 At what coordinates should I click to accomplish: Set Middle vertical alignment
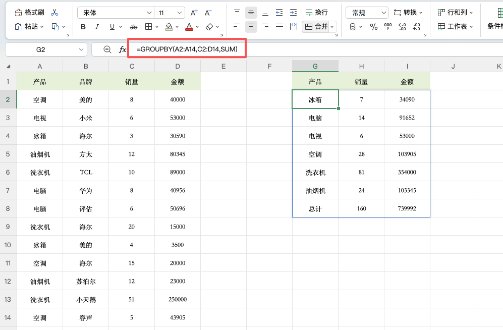pyautogui.click(x=251, y=13)
